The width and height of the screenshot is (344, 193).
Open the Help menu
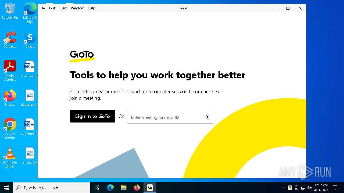tap(91, 8)
